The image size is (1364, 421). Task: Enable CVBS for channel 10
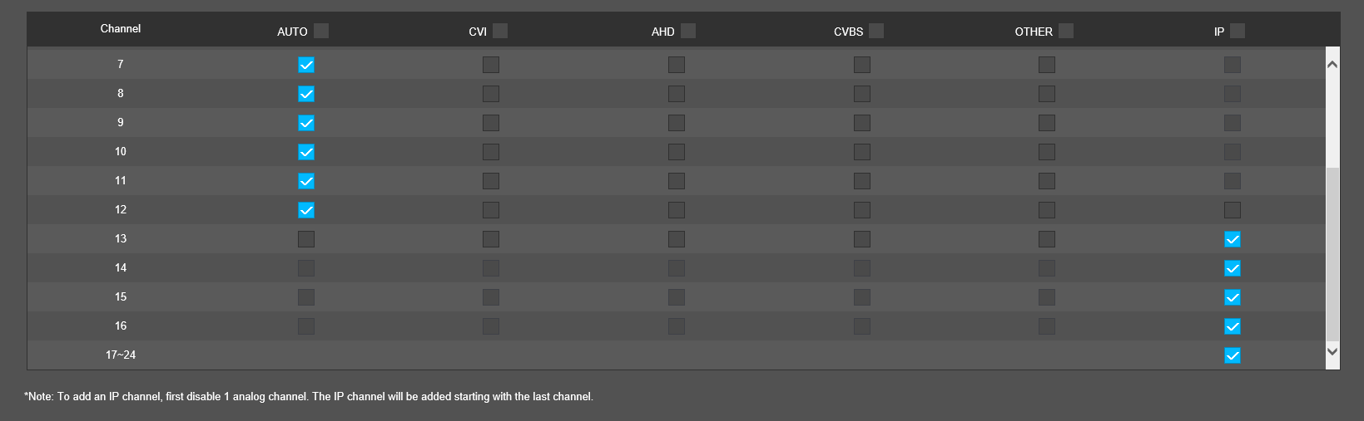[862, 152]
